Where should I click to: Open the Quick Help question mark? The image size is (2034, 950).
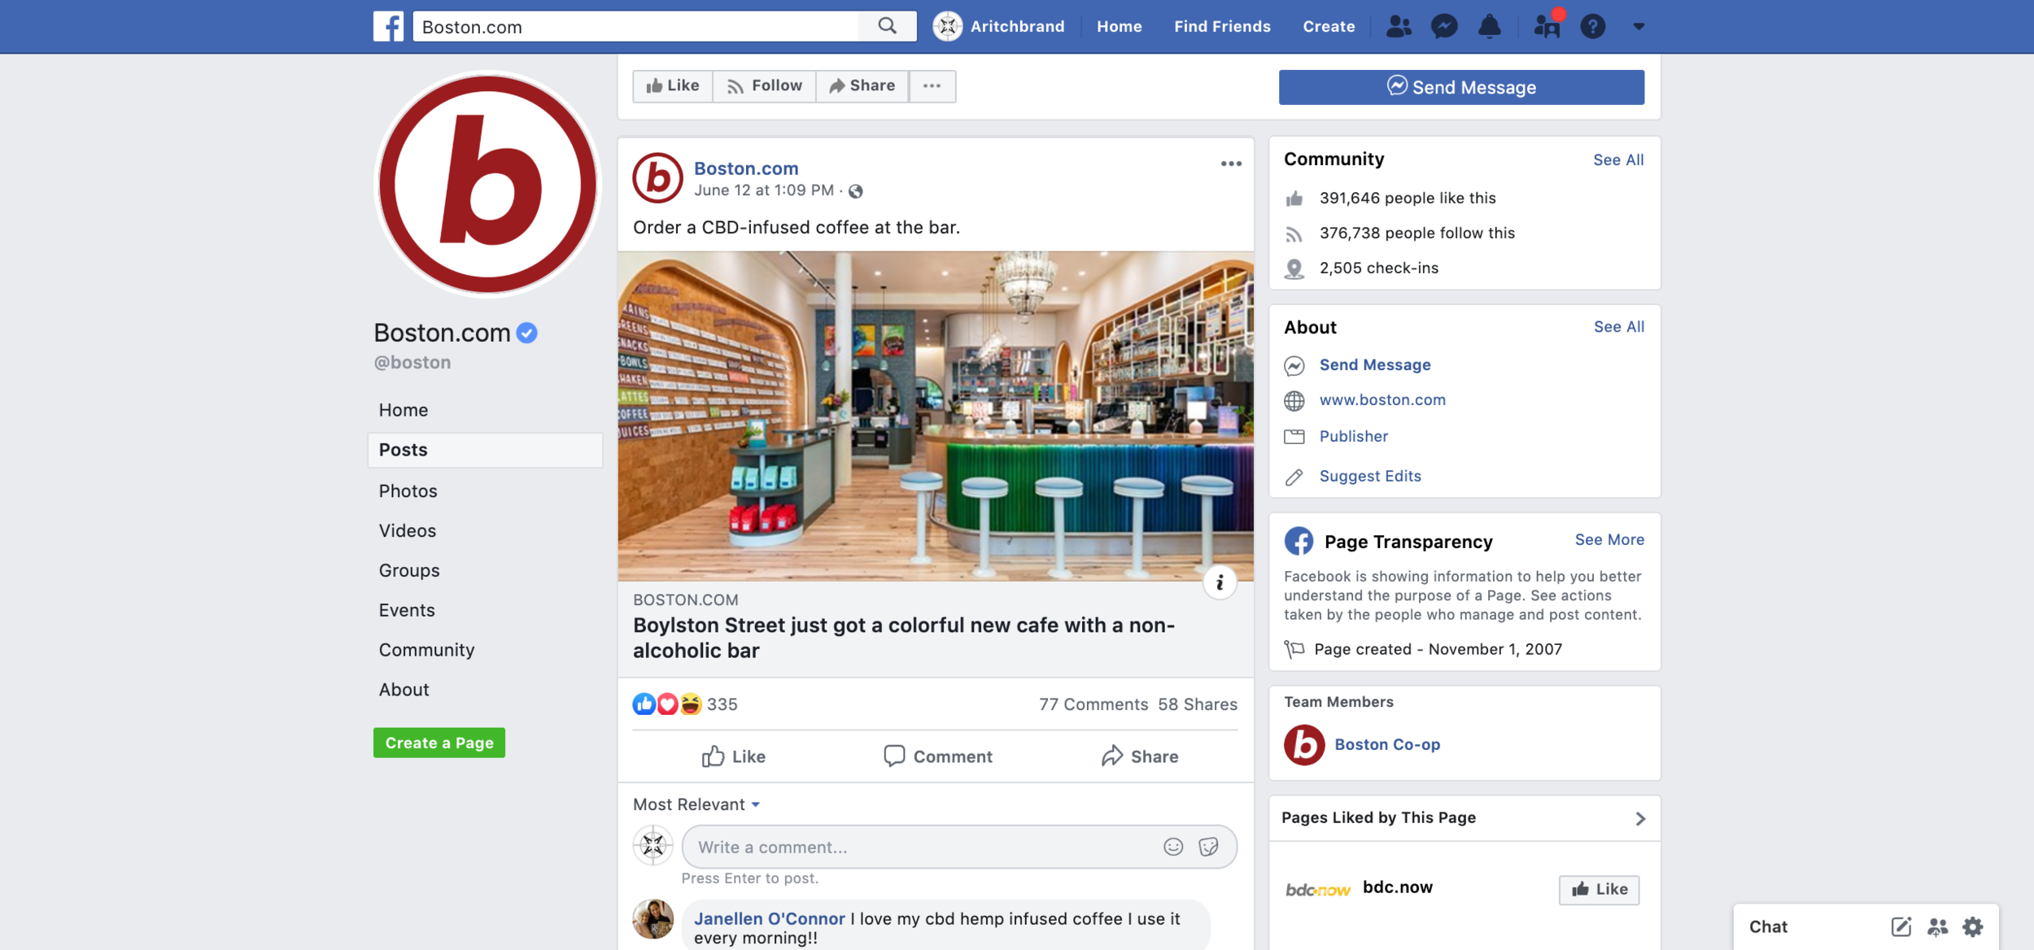tap(1592, 27)
